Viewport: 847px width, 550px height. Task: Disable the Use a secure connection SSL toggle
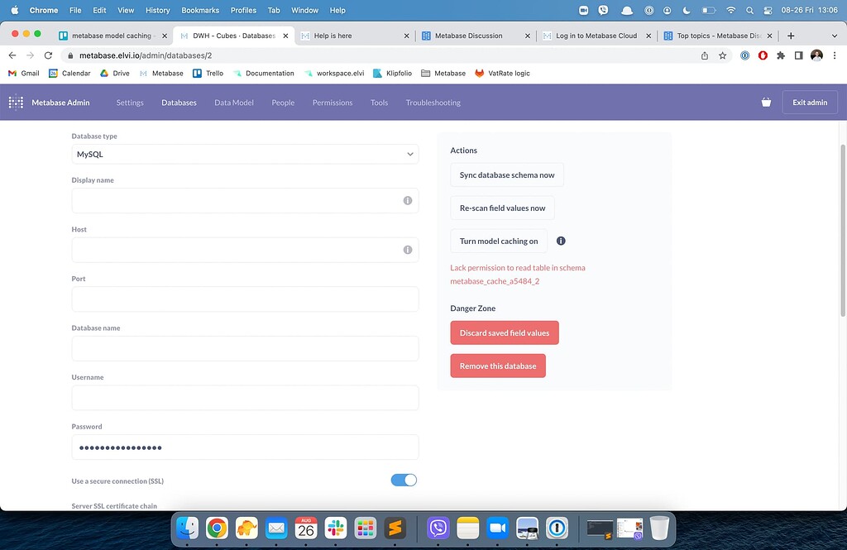(x=404, y=480)
